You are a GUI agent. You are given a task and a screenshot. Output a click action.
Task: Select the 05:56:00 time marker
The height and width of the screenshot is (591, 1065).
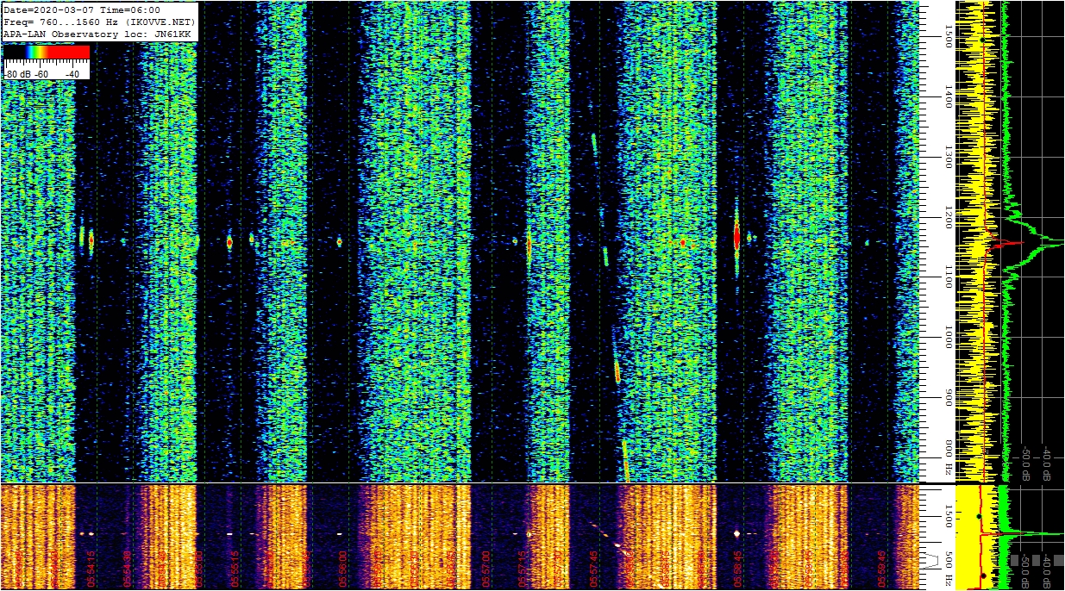[x=342, y=569]
